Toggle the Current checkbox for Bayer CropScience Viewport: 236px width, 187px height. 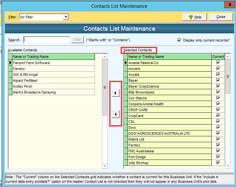[218, 86]
